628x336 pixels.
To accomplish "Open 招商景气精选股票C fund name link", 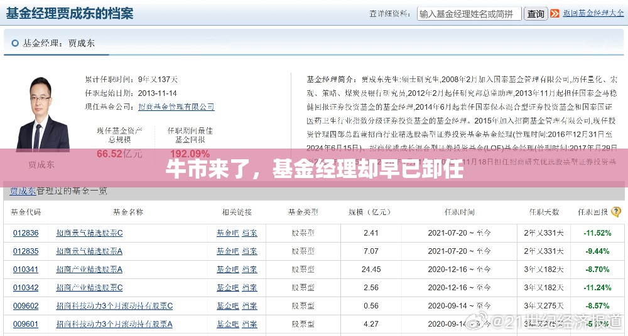I will click(89, 233).
